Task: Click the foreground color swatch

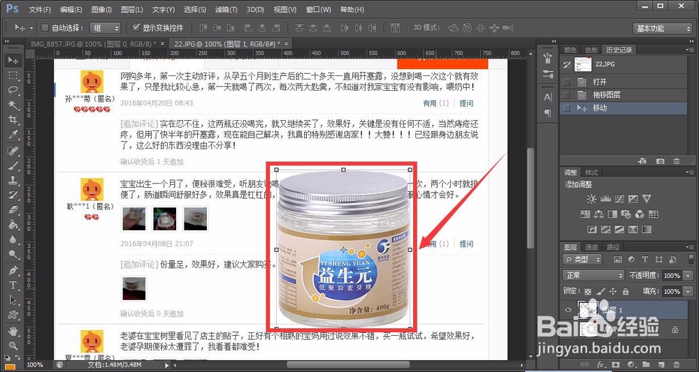Action: pos(9,368)
